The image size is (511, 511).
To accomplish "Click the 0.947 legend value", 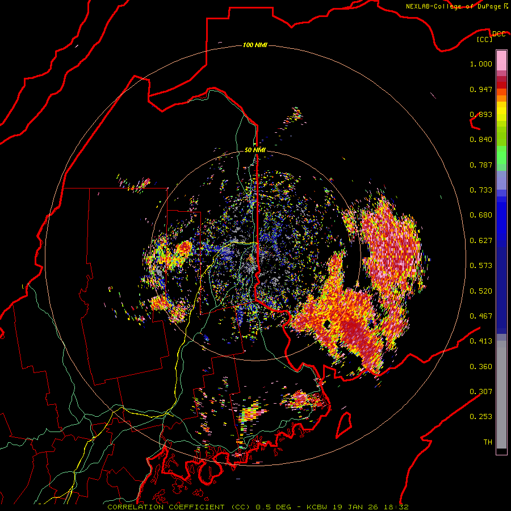I will [481, 89].
